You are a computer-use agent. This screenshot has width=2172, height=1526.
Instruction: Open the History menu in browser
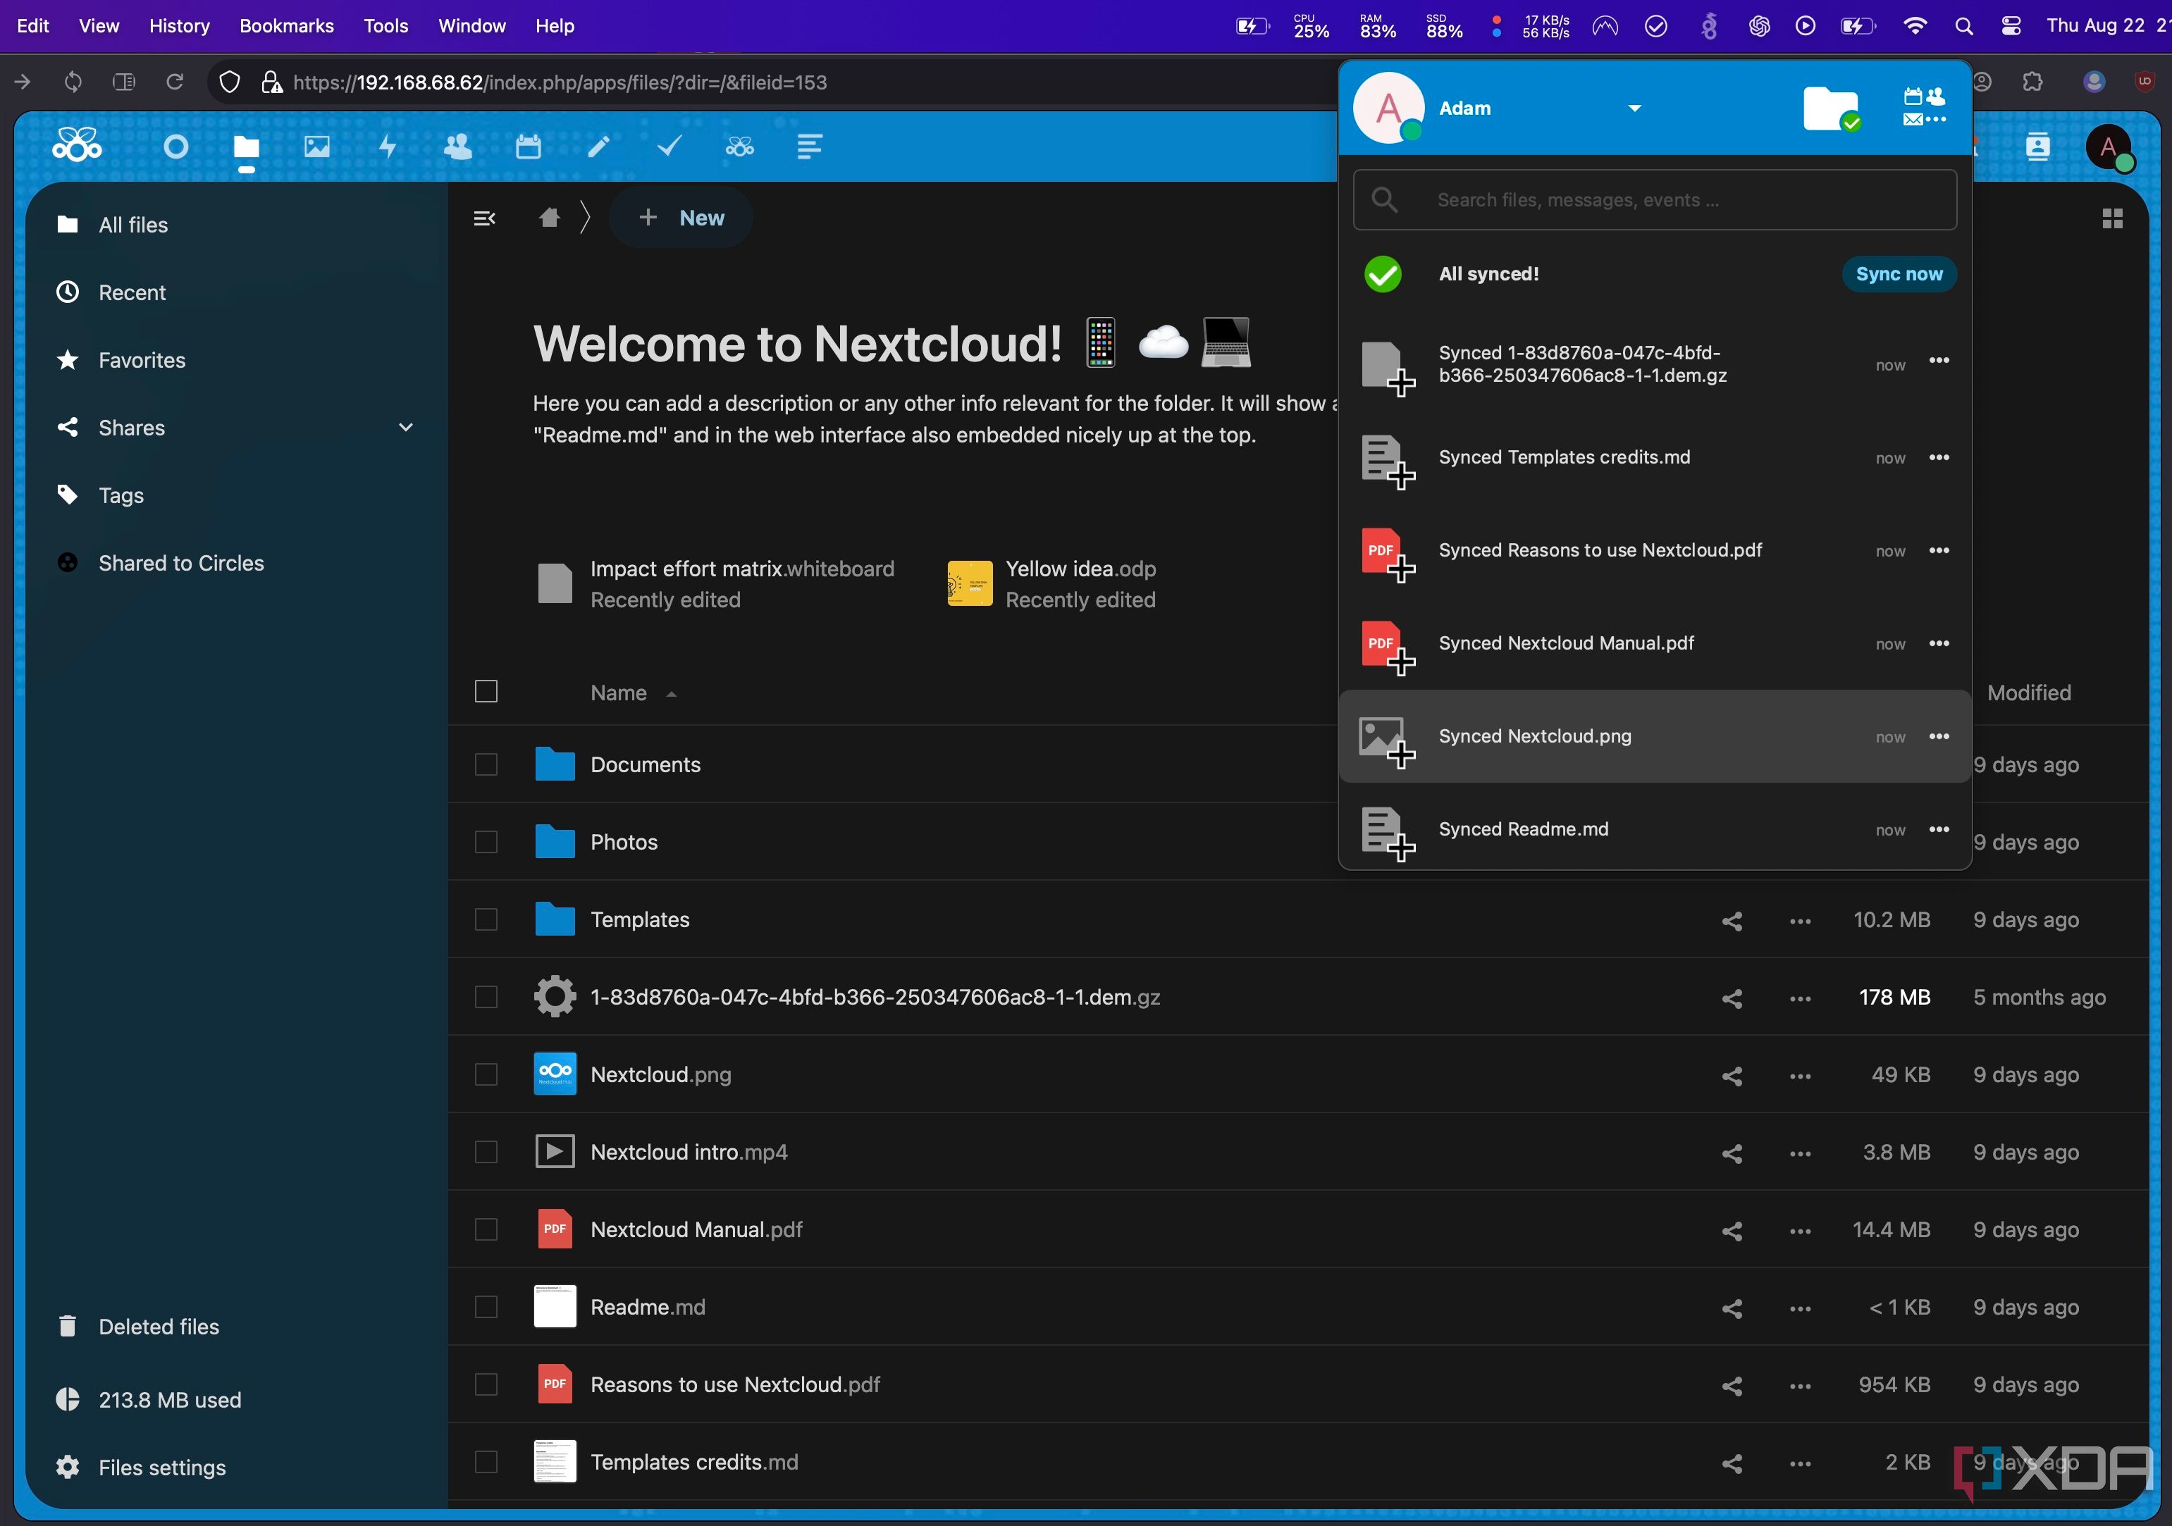click(180, 25)
